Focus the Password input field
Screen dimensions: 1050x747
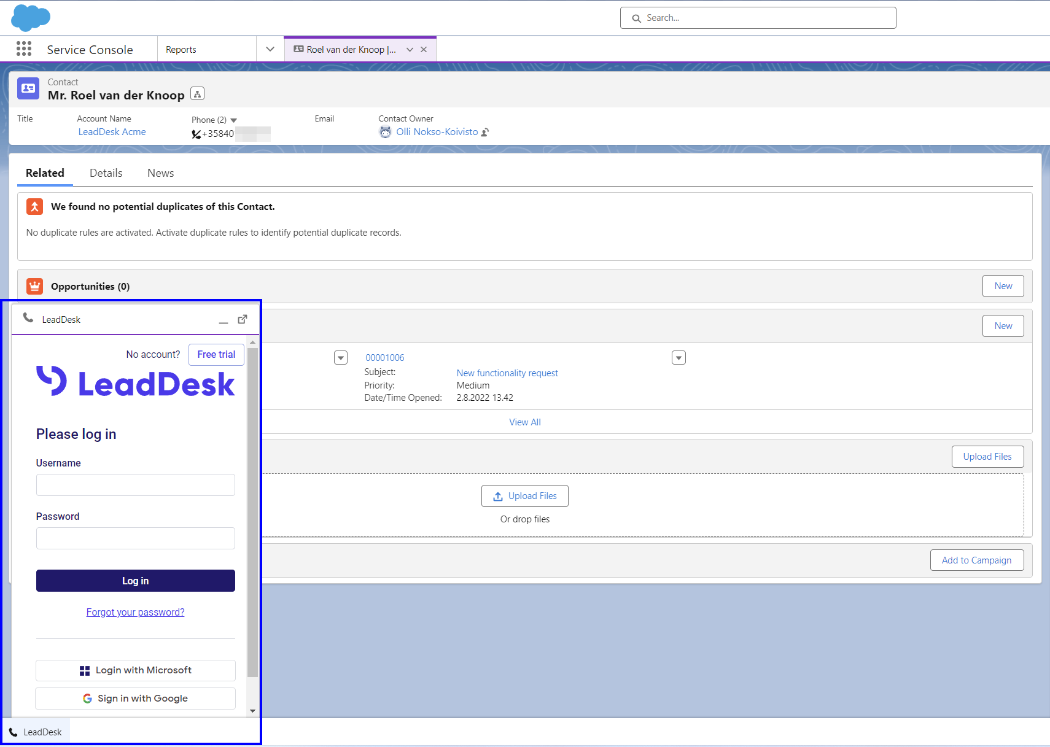coord(136,538)
